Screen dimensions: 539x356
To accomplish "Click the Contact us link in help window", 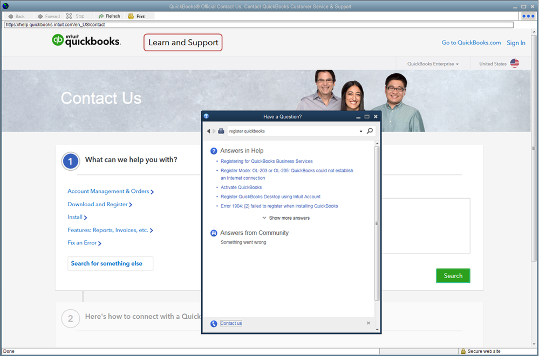I will (231, 323).
